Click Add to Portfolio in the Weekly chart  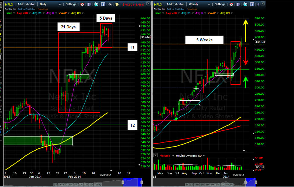[175, 9]
